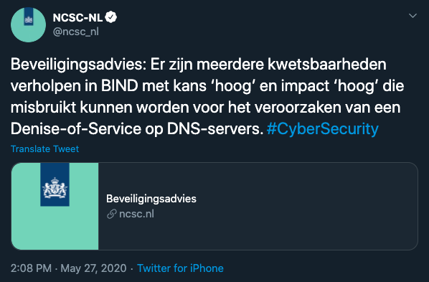Click the Denise-of-Service phrase in the tweet
The width and height of the screenshot is (429, 282).
pyautogui.click(x=76, y=129)
